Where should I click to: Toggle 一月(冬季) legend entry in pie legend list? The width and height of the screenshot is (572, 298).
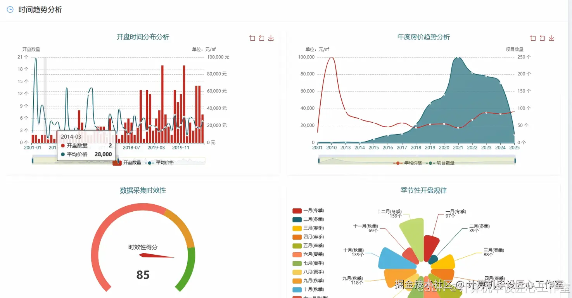(x=308, y=211)
